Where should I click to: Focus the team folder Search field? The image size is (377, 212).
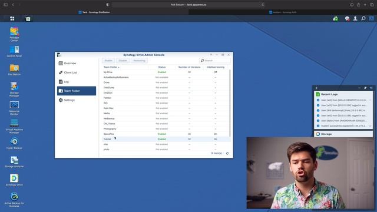215,61
